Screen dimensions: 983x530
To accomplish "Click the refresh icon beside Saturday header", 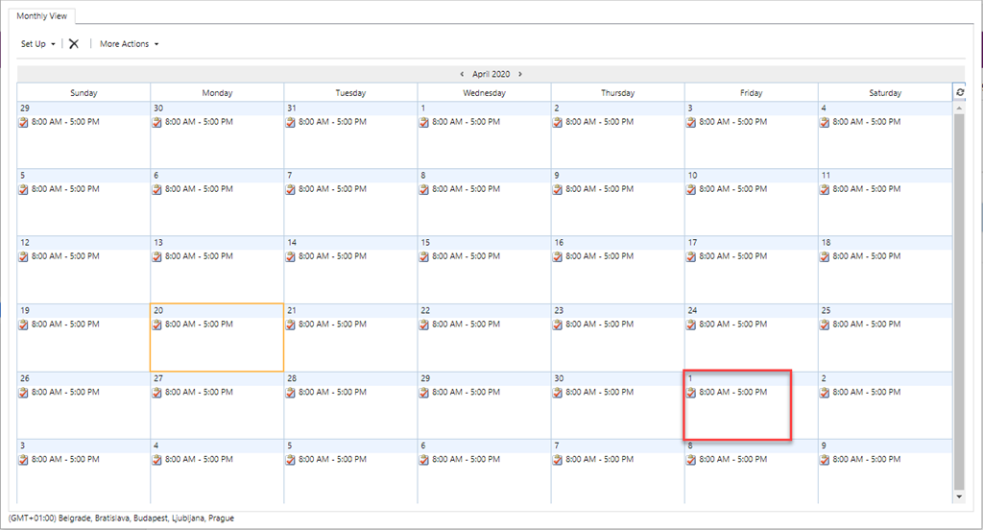I will pyautogui.click(x=960, y=92).
